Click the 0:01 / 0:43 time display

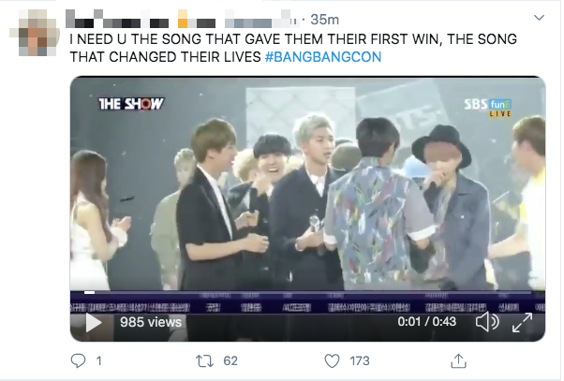tap(426, 322)
